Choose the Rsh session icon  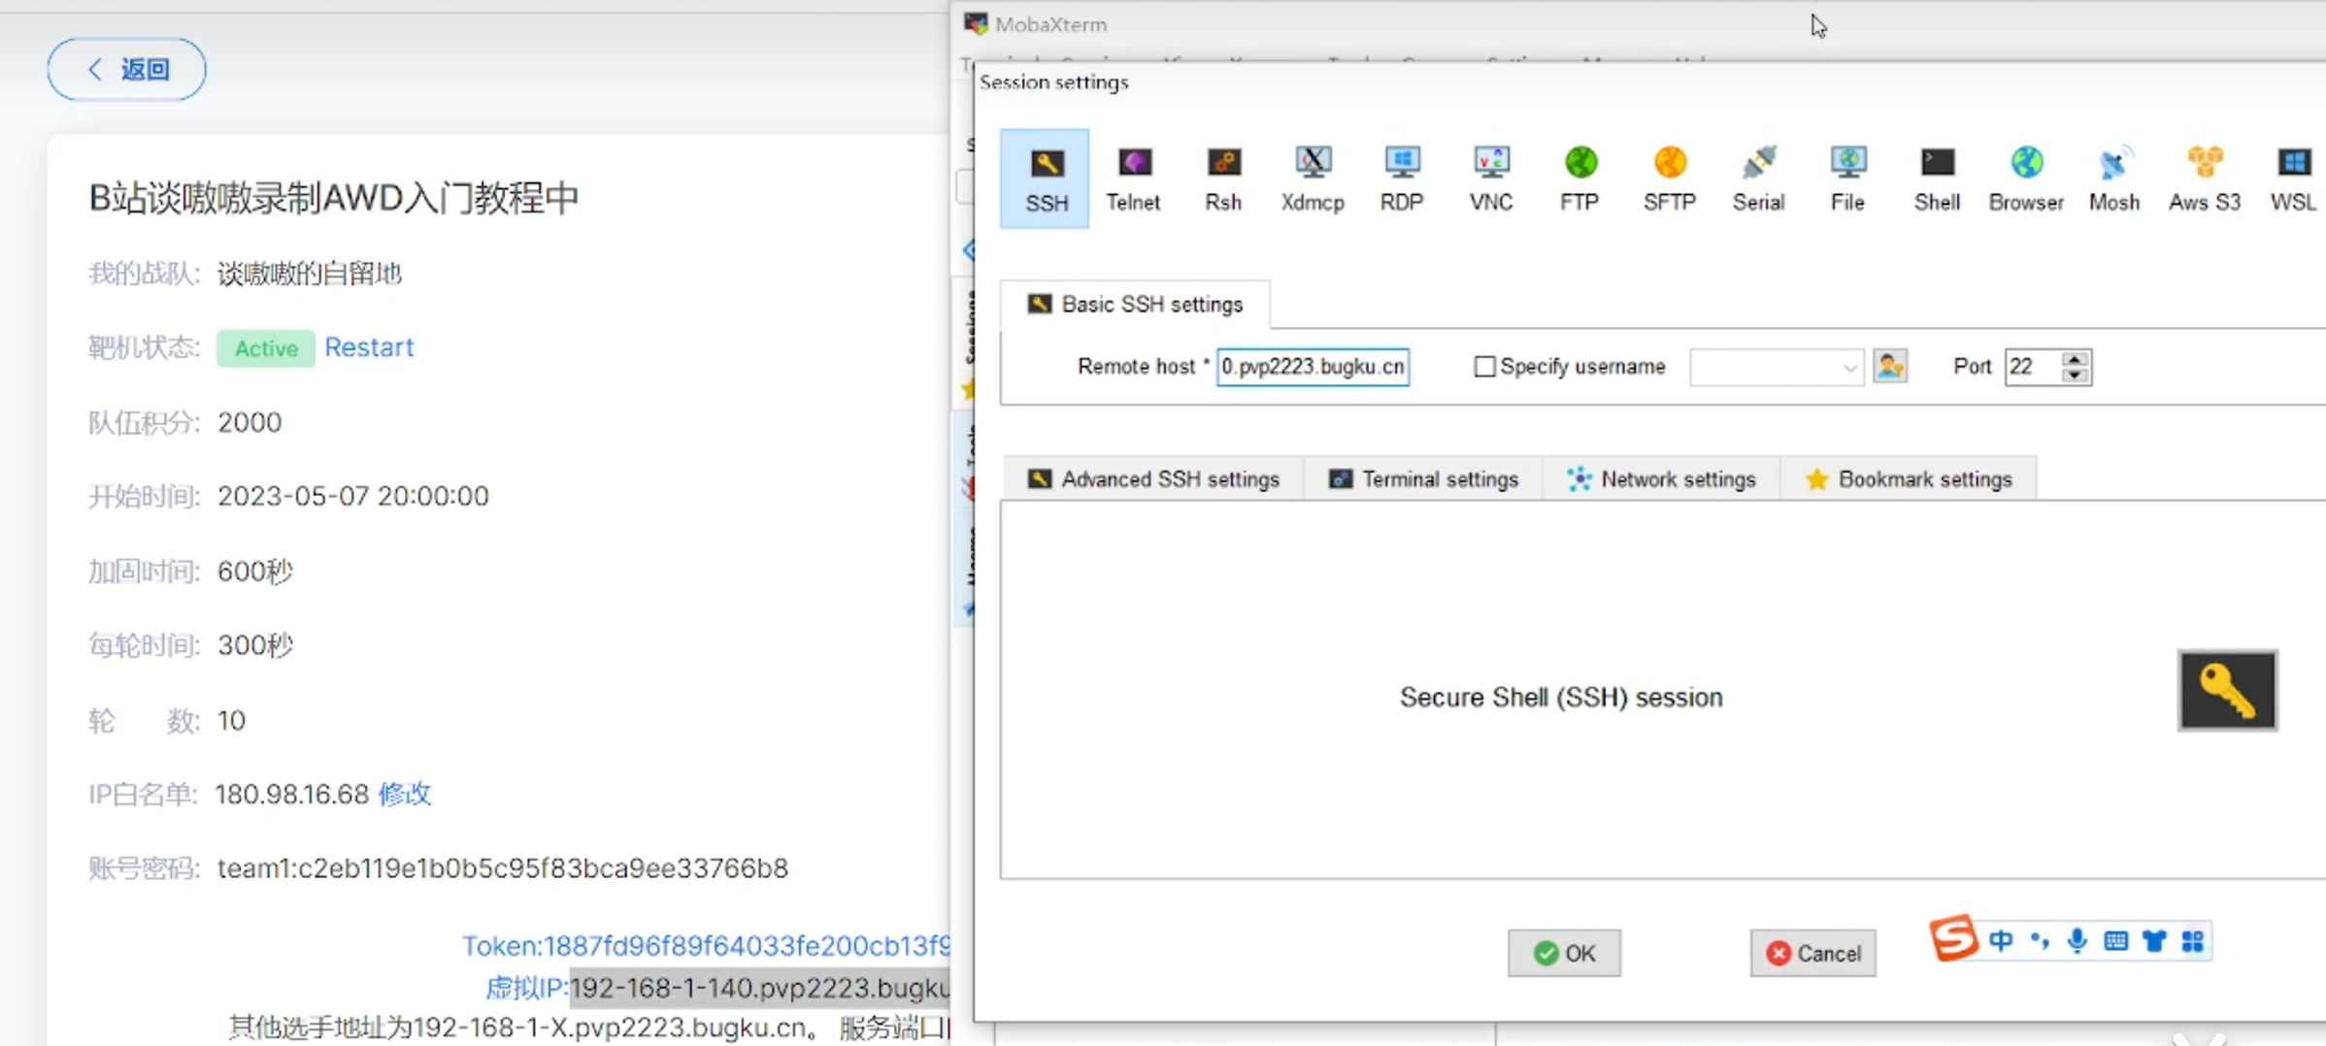point(1223,179)
